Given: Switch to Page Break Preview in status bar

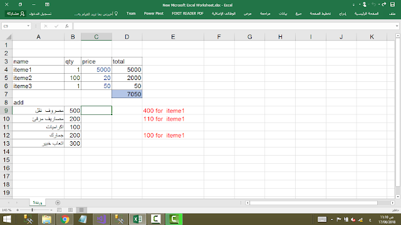Looking at the screenshot, I should [59, 210].
